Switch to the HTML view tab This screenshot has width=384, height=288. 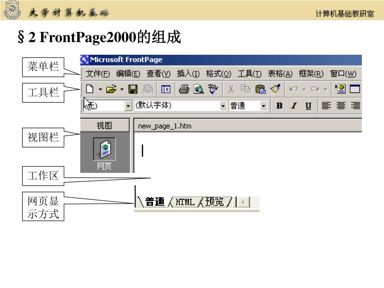click(x=185, y=202)
